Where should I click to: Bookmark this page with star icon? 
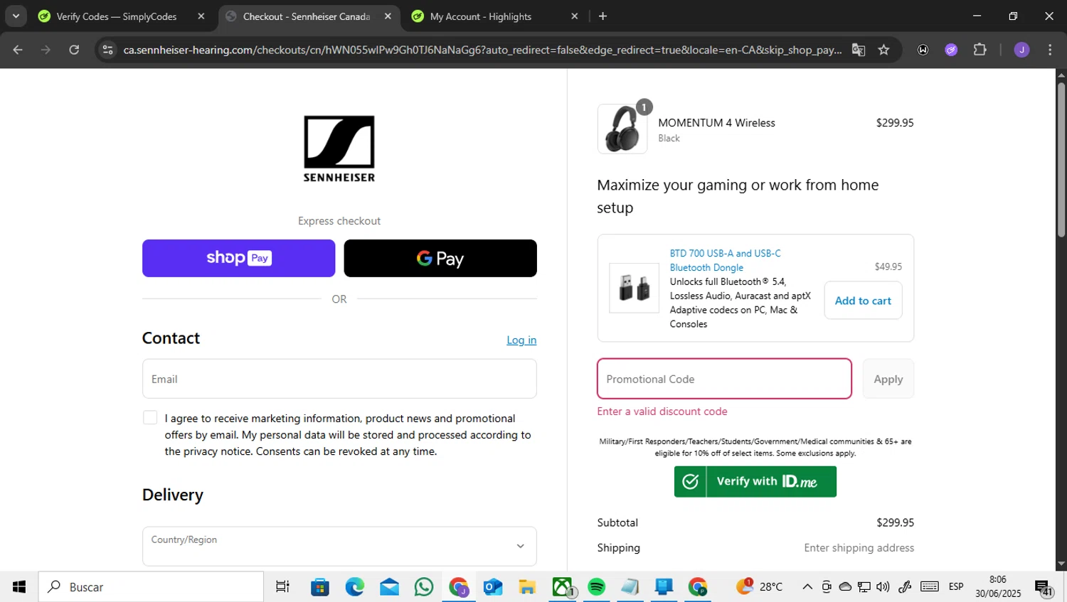click(x=883, y=50)
